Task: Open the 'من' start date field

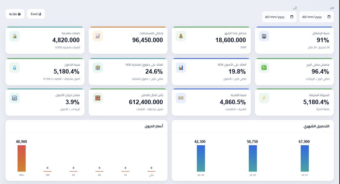Action: pos(316,17)
